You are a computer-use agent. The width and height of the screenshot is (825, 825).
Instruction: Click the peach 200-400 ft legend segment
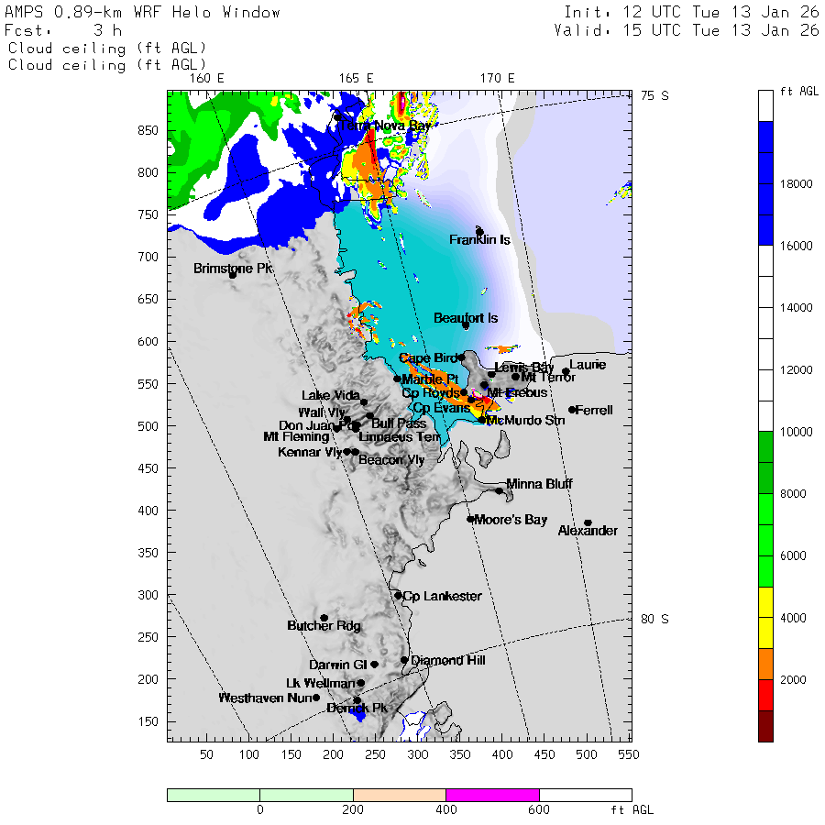[399, 795]
